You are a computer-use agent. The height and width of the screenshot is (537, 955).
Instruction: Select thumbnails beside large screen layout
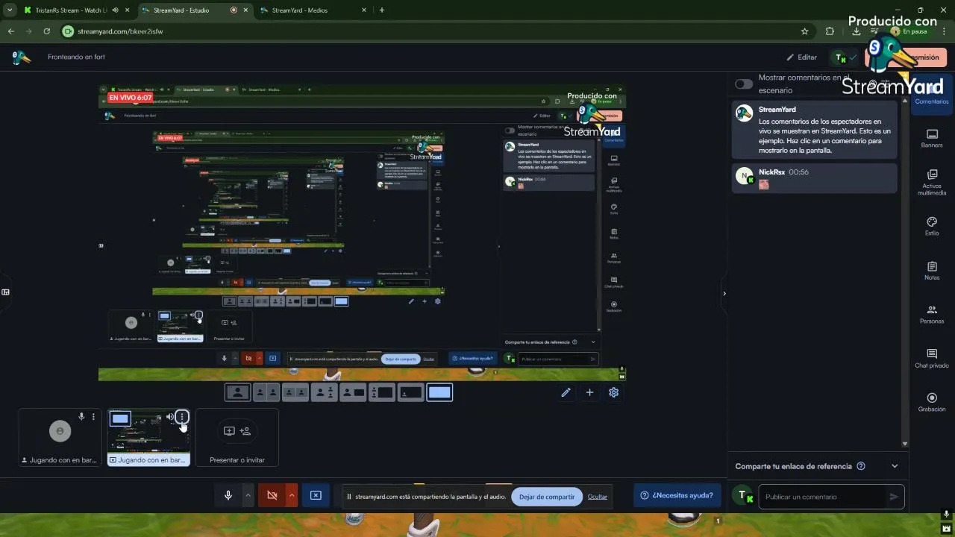(382, 392)
